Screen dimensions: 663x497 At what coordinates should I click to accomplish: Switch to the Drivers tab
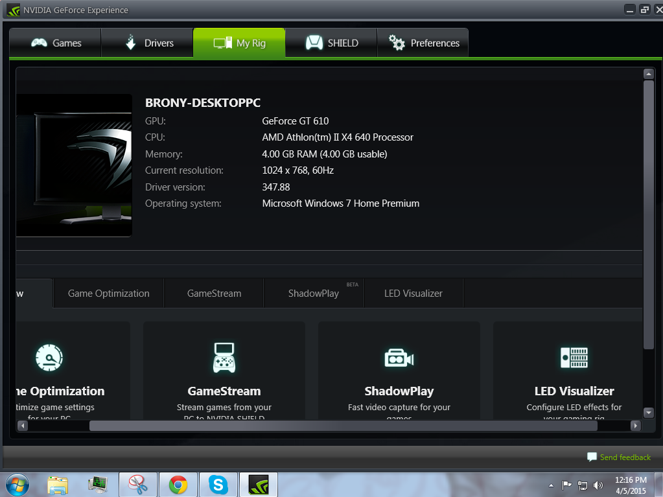click(x=147, y=43)
